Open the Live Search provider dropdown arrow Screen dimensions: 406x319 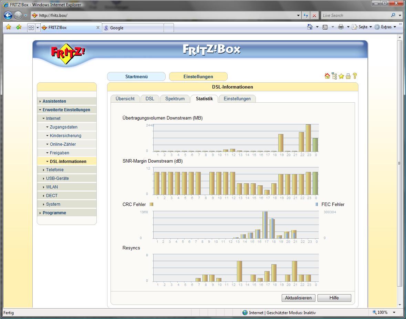tap(400, 15)
